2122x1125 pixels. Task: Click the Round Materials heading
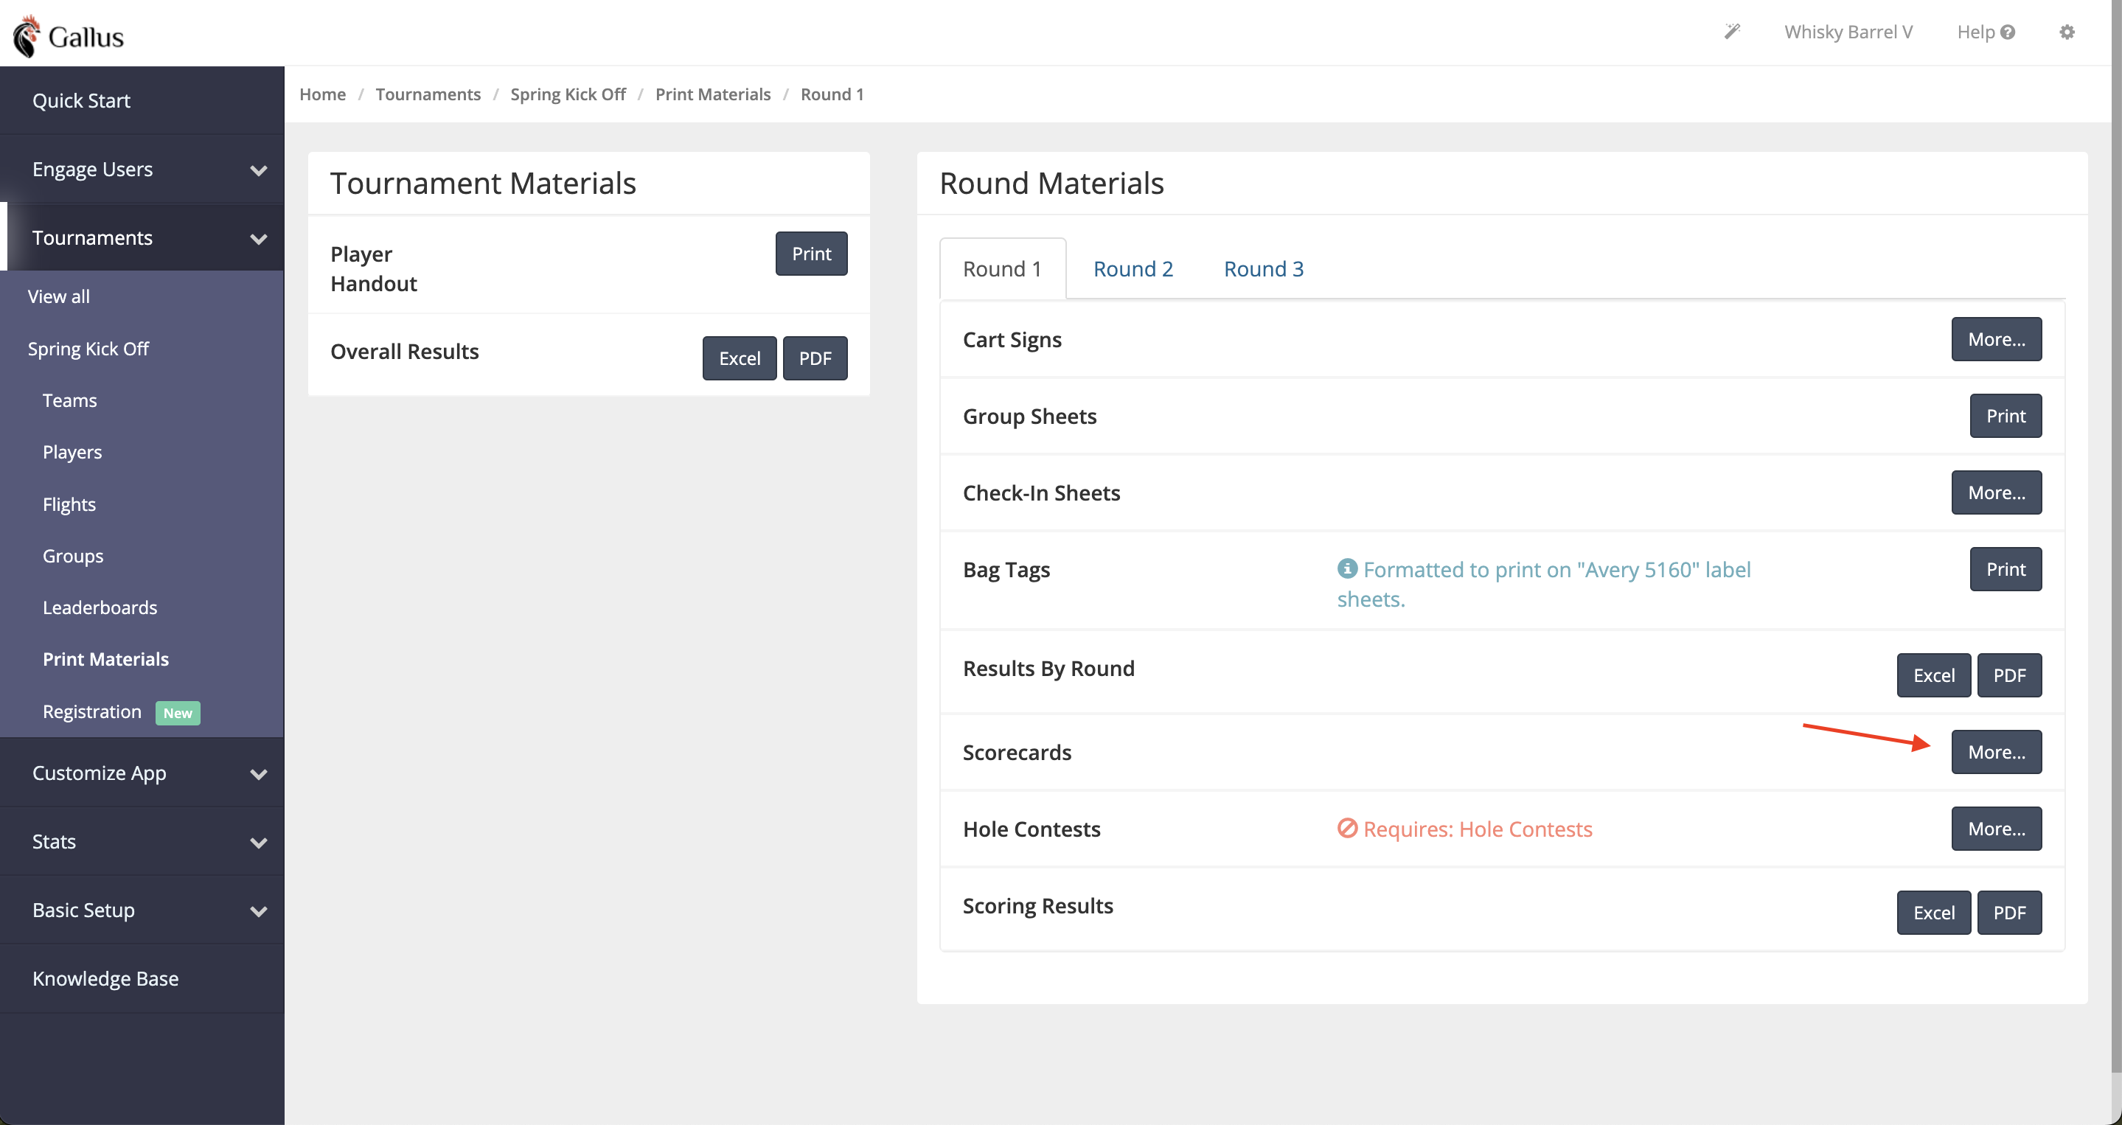[x=1051, y=183]
